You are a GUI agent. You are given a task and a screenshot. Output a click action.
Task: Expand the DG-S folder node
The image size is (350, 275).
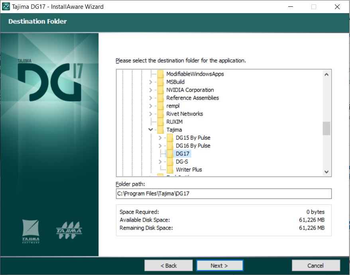(x=160, y=161)
